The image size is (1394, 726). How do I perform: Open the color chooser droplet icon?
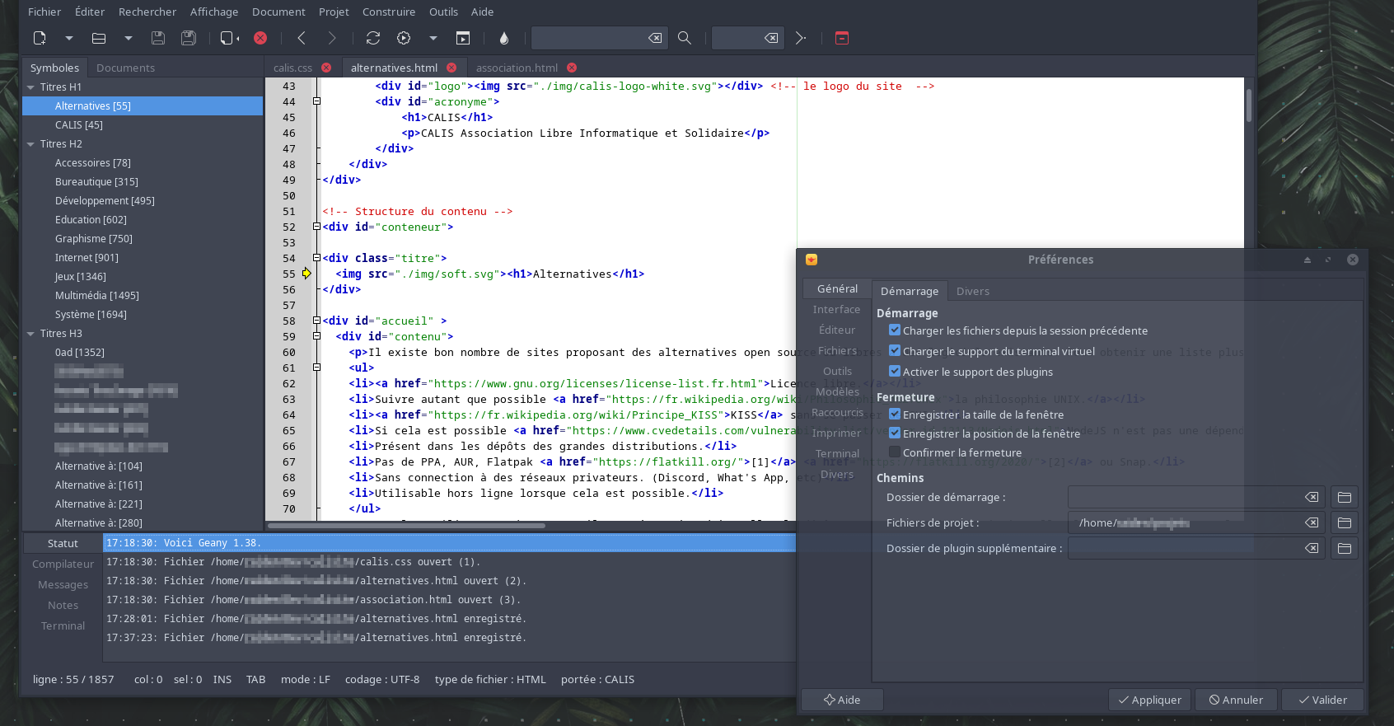(x=504, y=38)
